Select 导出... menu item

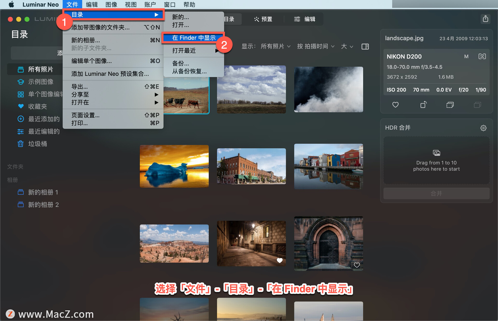[x=113, y=86]
